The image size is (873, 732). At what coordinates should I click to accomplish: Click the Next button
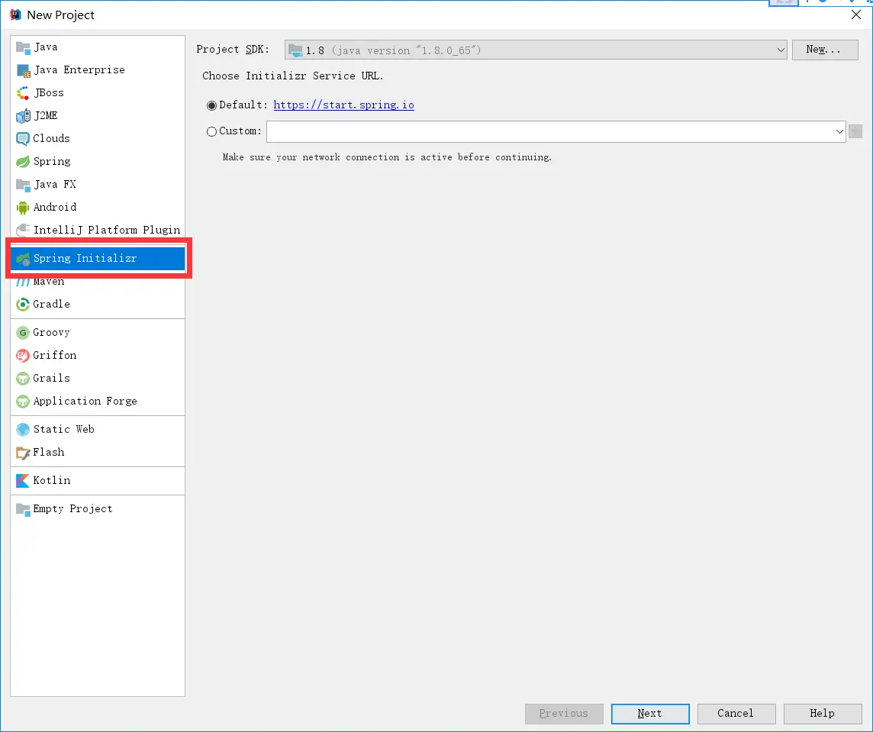pyautogui.click(x=649, y=714)
